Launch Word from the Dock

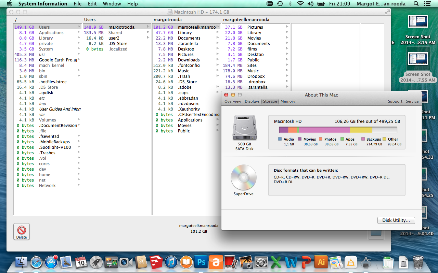291,262
